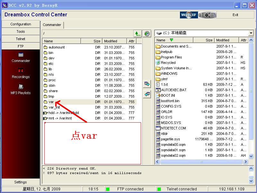Click the remote control icon in header

pos(207,15)
